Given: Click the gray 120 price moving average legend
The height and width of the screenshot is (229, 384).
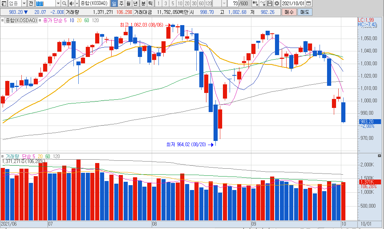Looking at the screenshot, I should tap(96, 20).
